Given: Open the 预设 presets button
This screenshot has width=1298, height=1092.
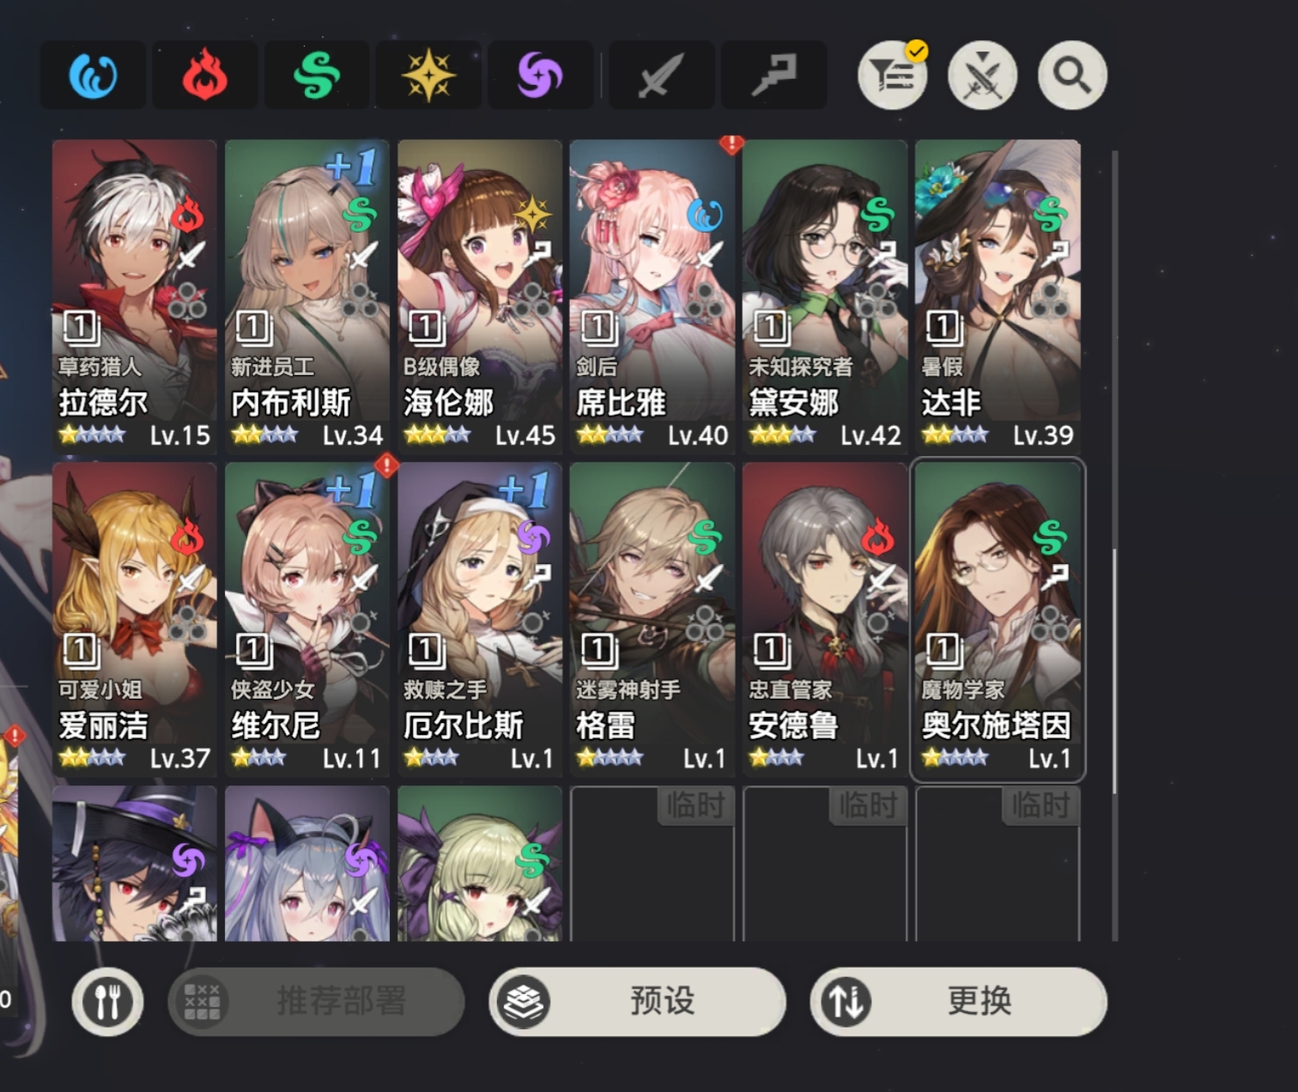Looking at the screenshot, I should [637, 1001].
